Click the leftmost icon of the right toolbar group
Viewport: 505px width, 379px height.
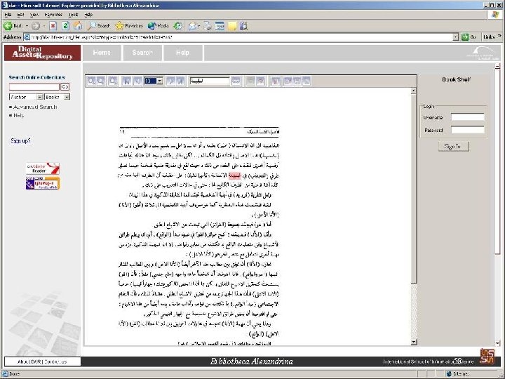[x=275, y=81]
